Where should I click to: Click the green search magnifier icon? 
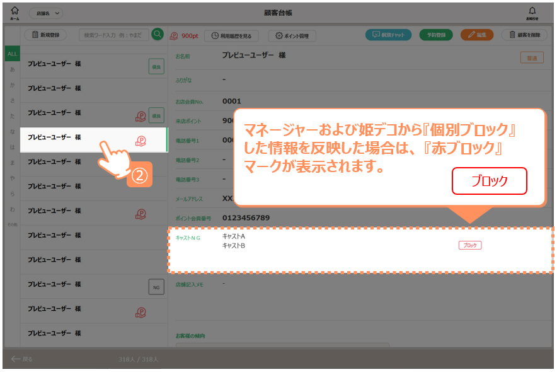tap(158, 35)
